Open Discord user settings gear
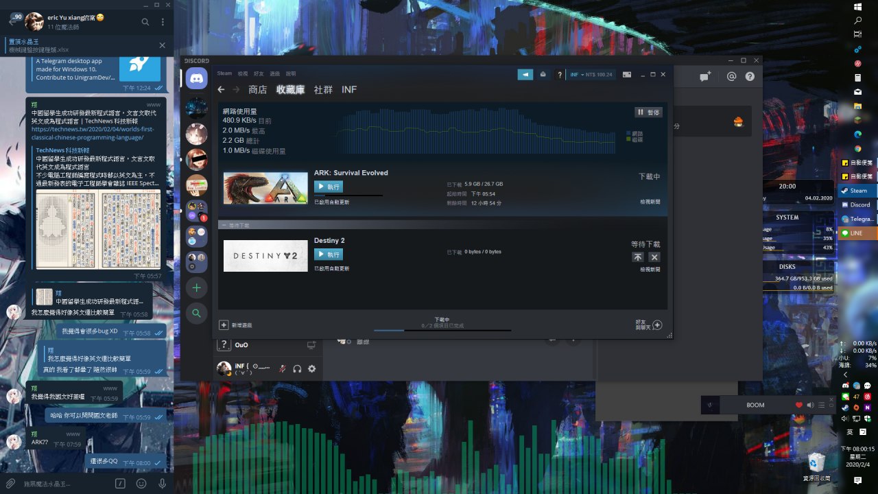The height and width of the screenshot is (494, 878). click(312, 368)
